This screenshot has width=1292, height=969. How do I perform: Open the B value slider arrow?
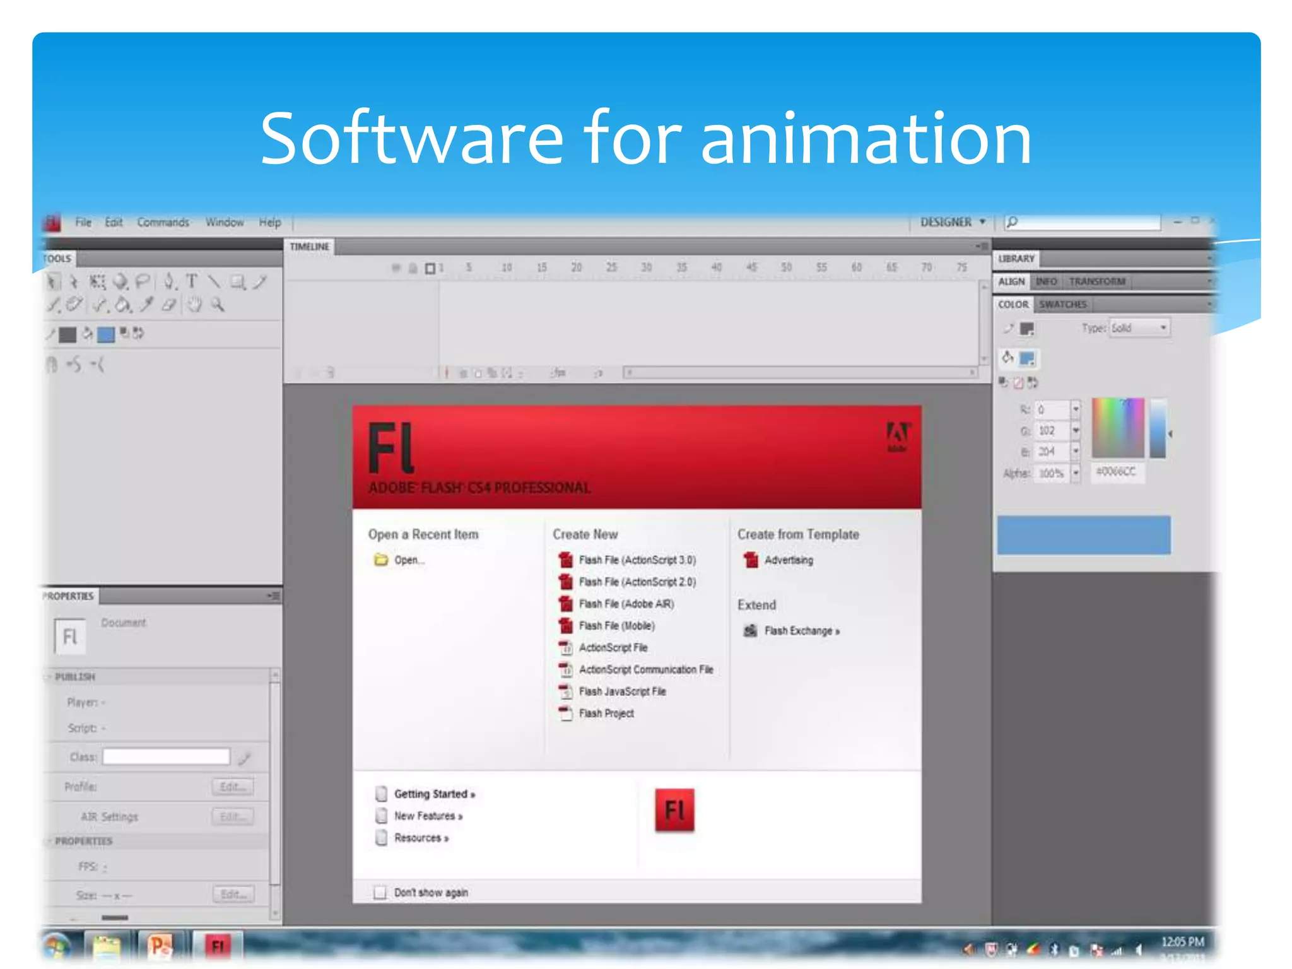pos(1076,451)
